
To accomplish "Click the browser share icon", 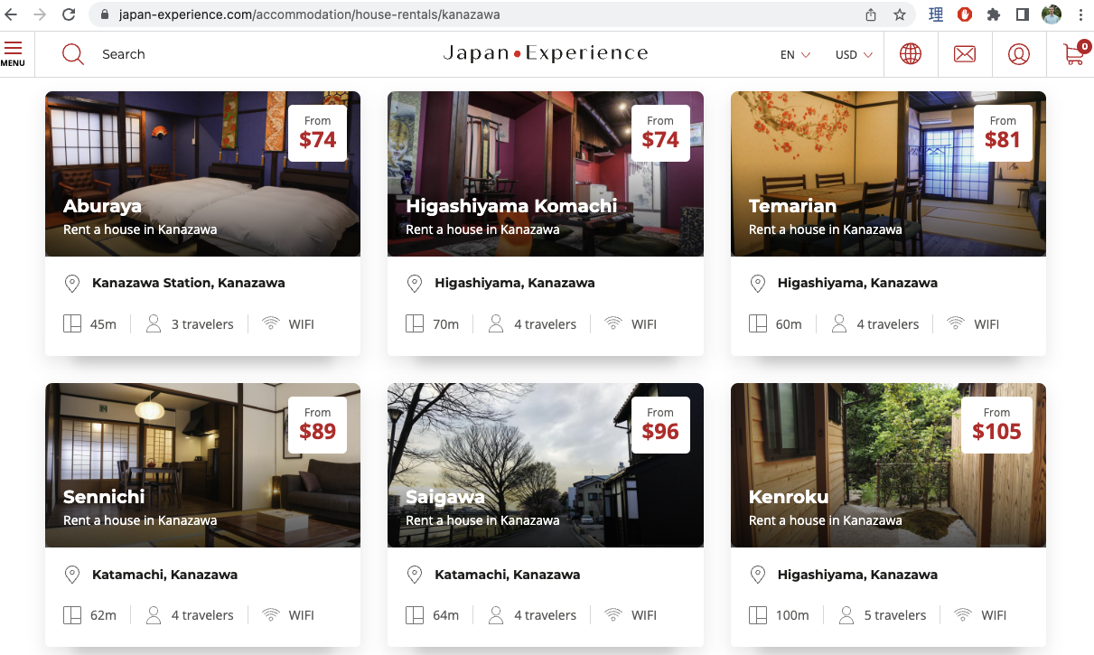I will [871, 14].
